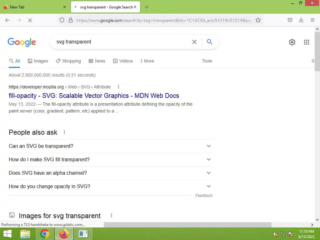Open the Action Center flag tray icon
Viewport: 320px width, 240px height.
[291, 234]
